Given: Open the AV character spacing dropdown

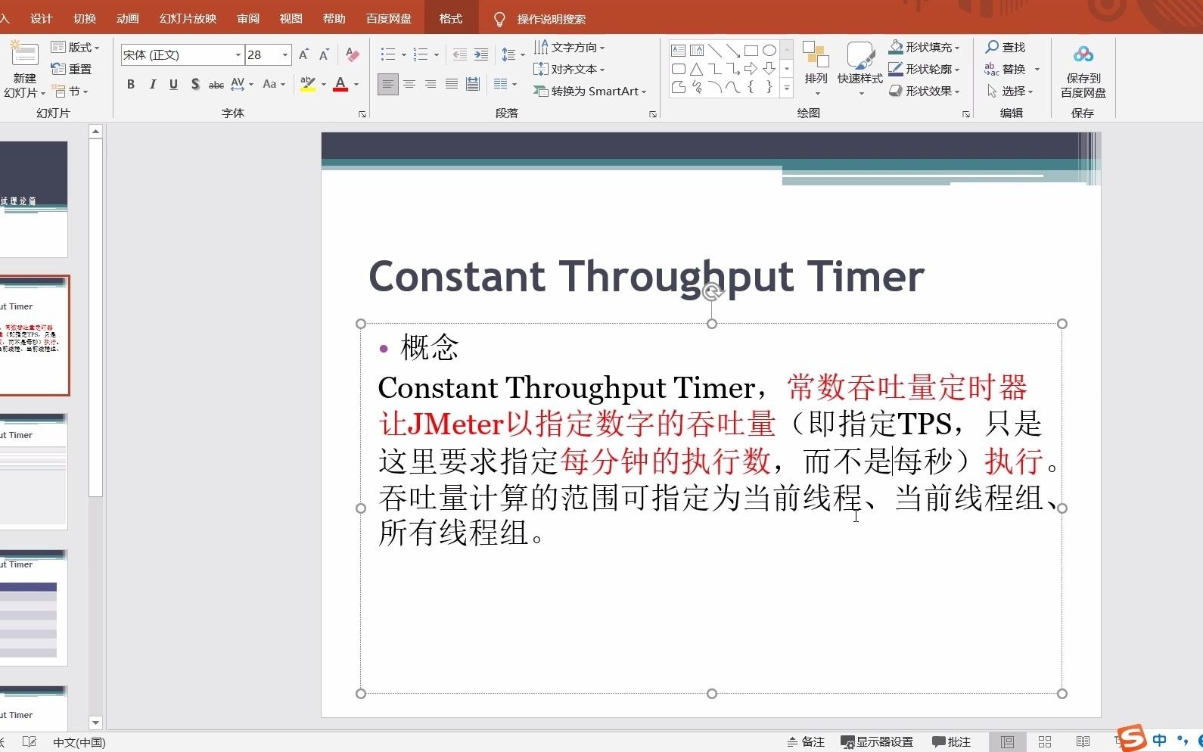Looking at the screenshot, I should coord(242,84).
